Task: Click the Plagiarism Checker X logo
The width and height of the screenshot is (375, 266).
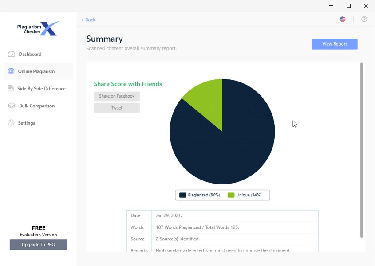Action: click(38, 29)
